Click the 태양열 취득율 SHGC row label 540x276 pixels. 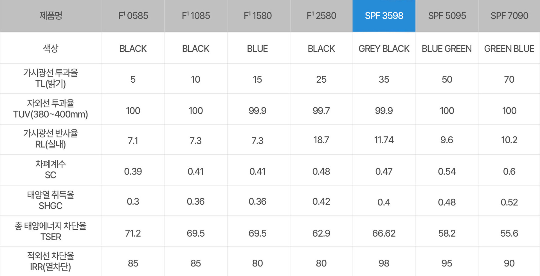pos(51,200)
